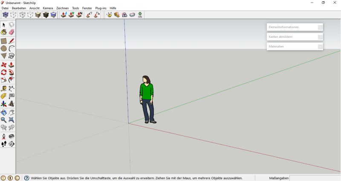Select the Text label tool

12,96
